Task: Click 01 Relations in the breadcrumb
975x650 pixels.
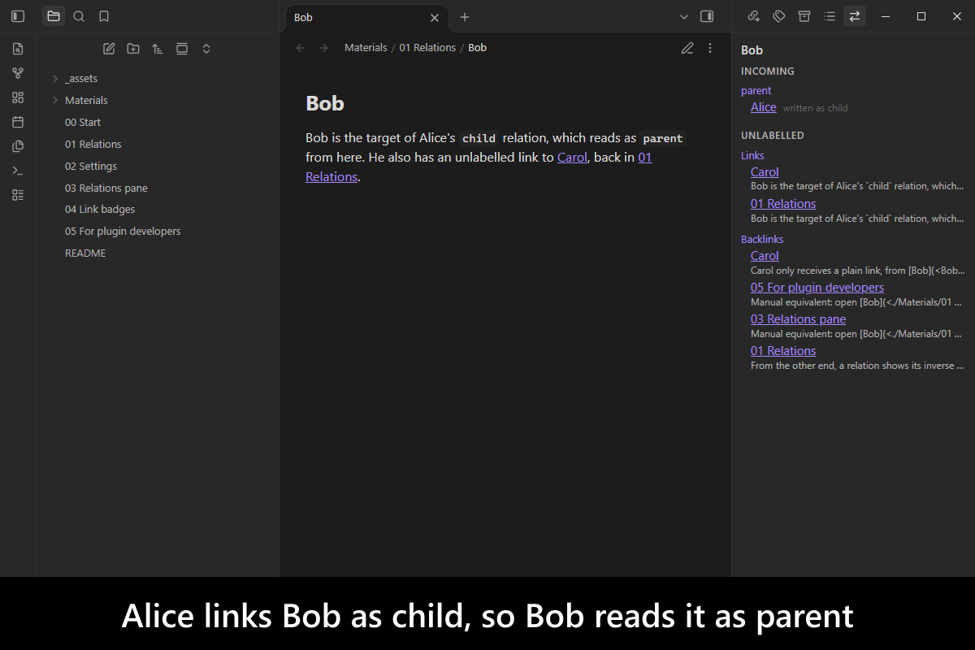Action: click(427, 48)
